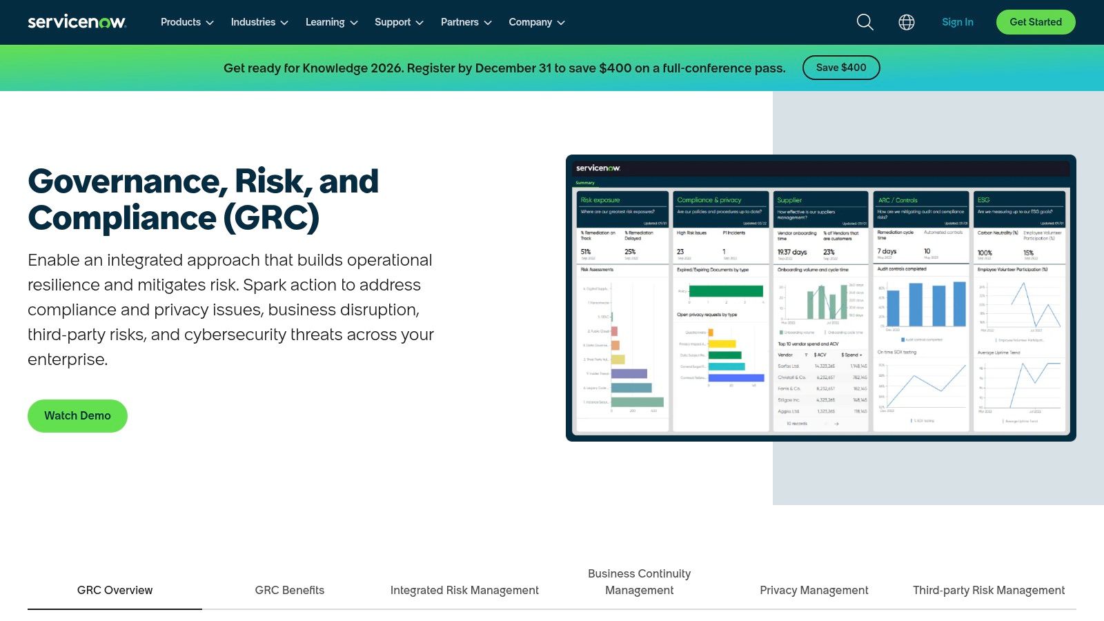Expand the Learning menu chevron
This screenshot has width=1104, height=621.
(x=331, y=22)
